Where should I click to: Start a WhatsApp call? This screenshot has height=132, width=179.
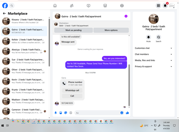click(x=72, y=90)
